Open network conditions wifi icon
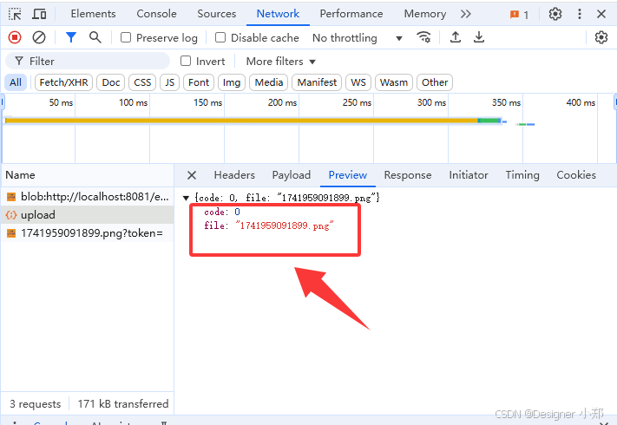This screenshot has width=617, height=425. 423,37
